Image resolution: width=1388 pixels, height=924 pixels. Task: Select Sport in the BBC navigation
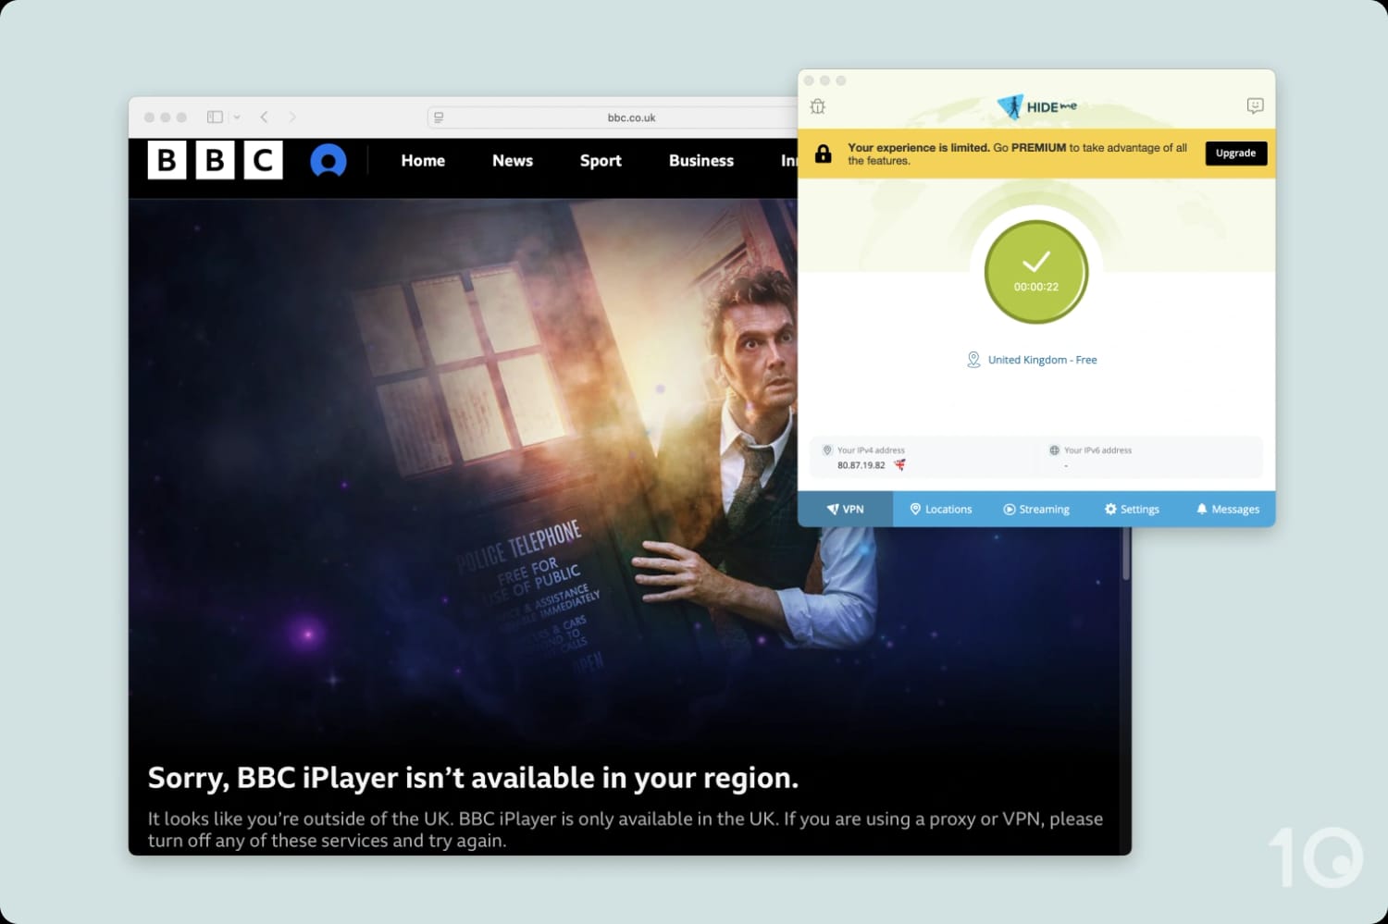pyautogui.click(x=600, y=160)
